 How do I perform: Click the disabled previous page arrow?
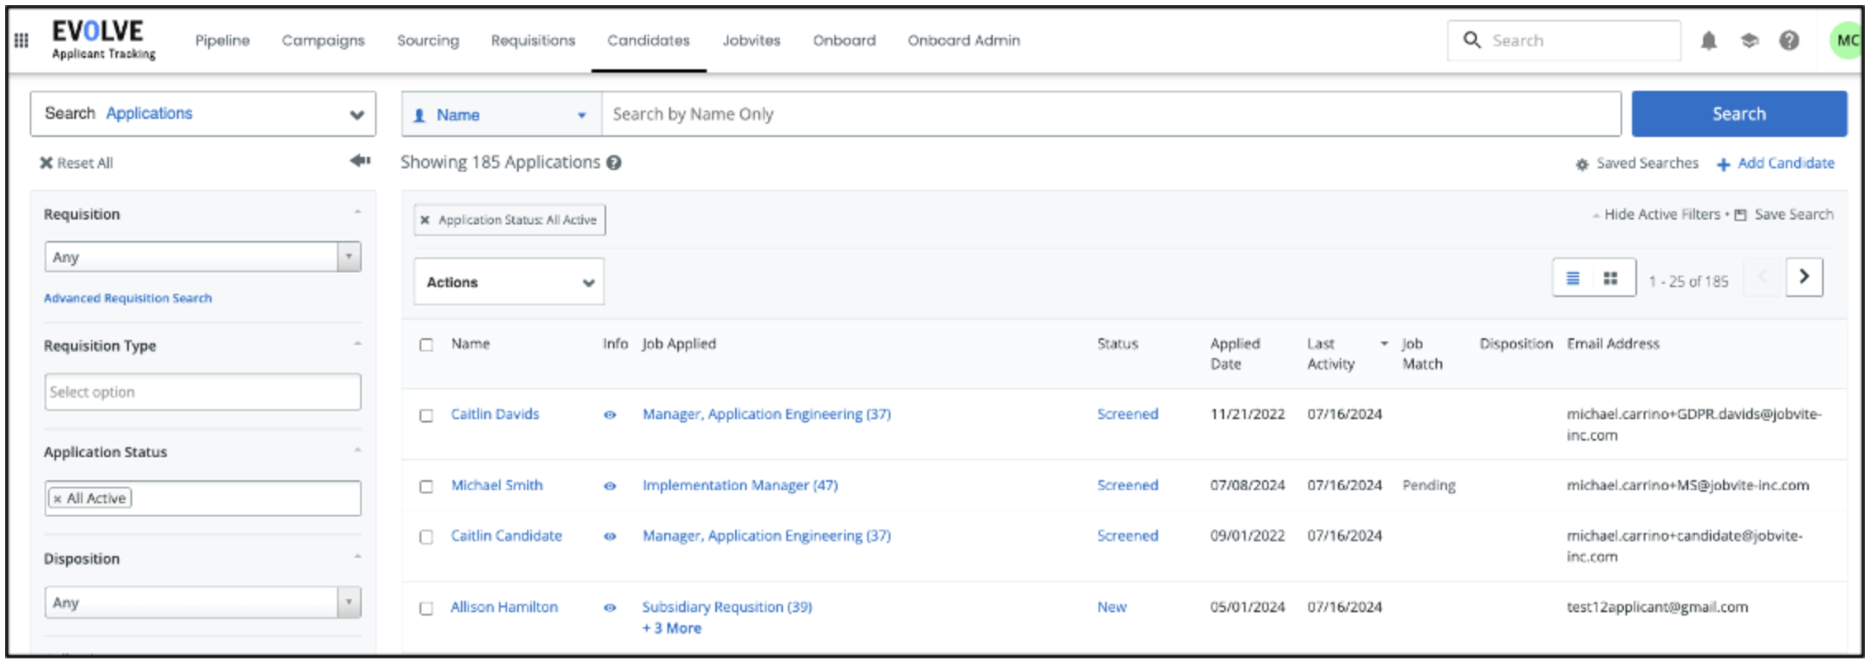tap(1763, 277)
